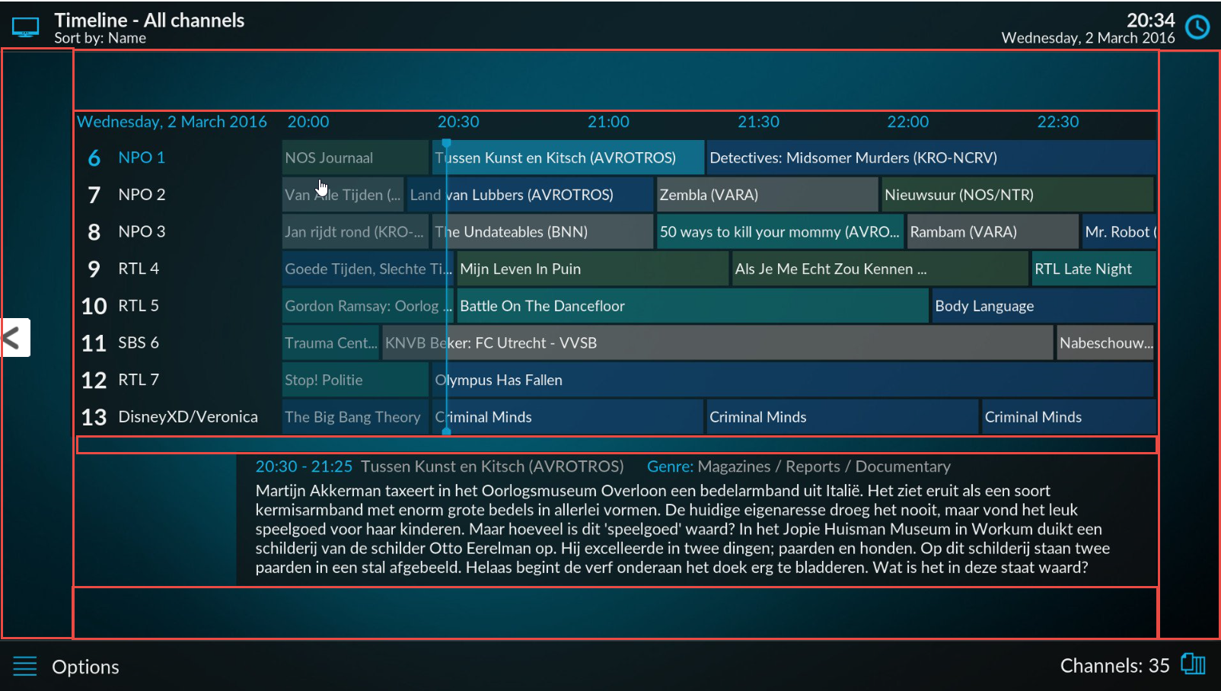Click the 21:30 time header
This screenshot has height=691, width=1221.
pos(758,122)
